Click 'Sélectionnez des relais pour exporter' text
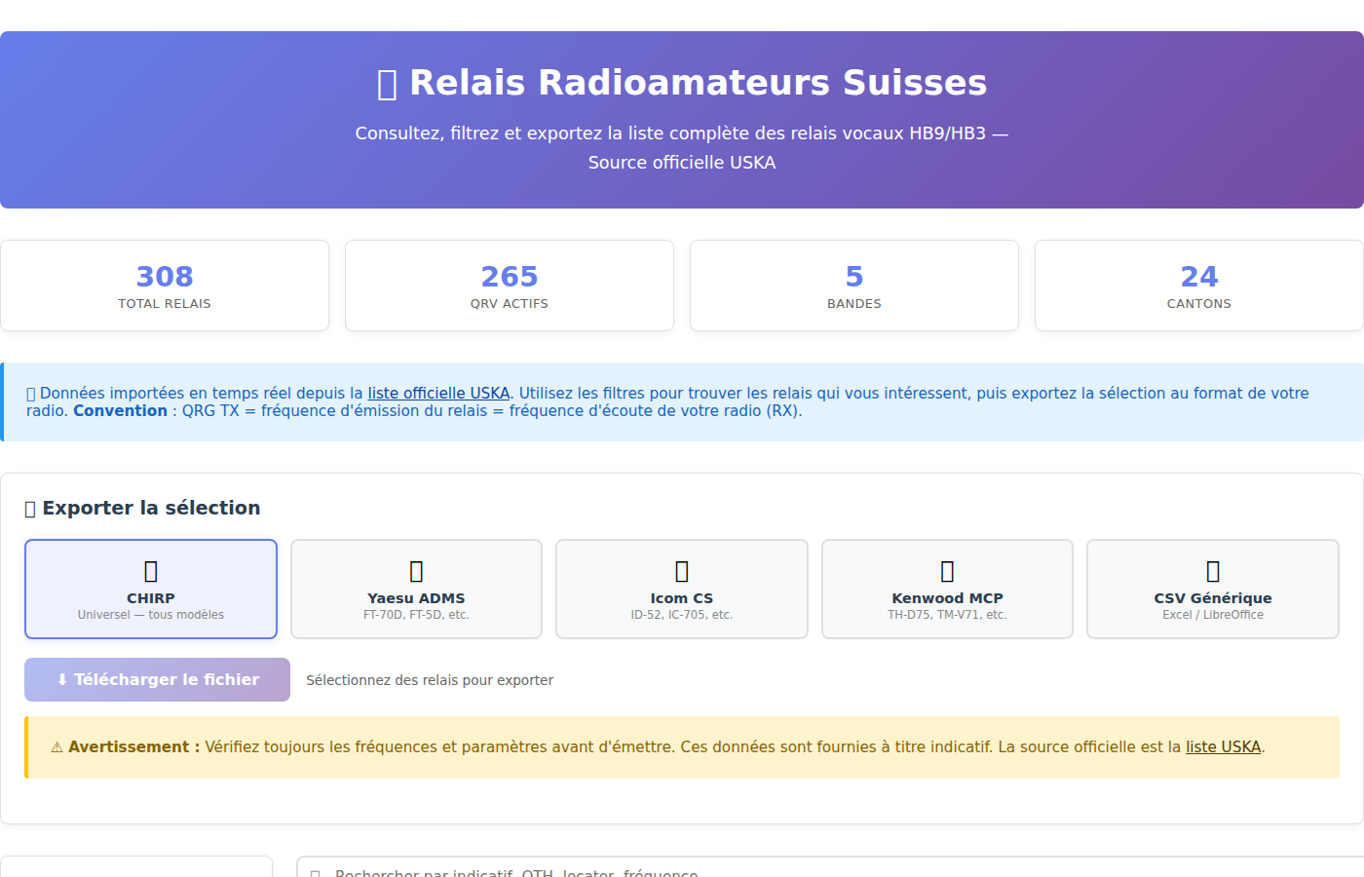 tap(430, 680)
